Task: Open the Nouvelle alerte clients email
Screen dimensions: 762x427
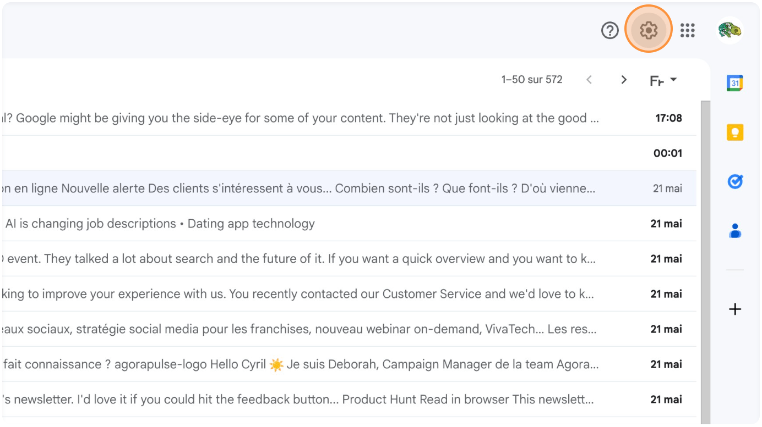Action: tap(330, 188)
